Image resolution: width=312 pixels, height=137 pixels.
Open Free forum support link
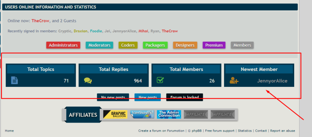pos(219,131)
